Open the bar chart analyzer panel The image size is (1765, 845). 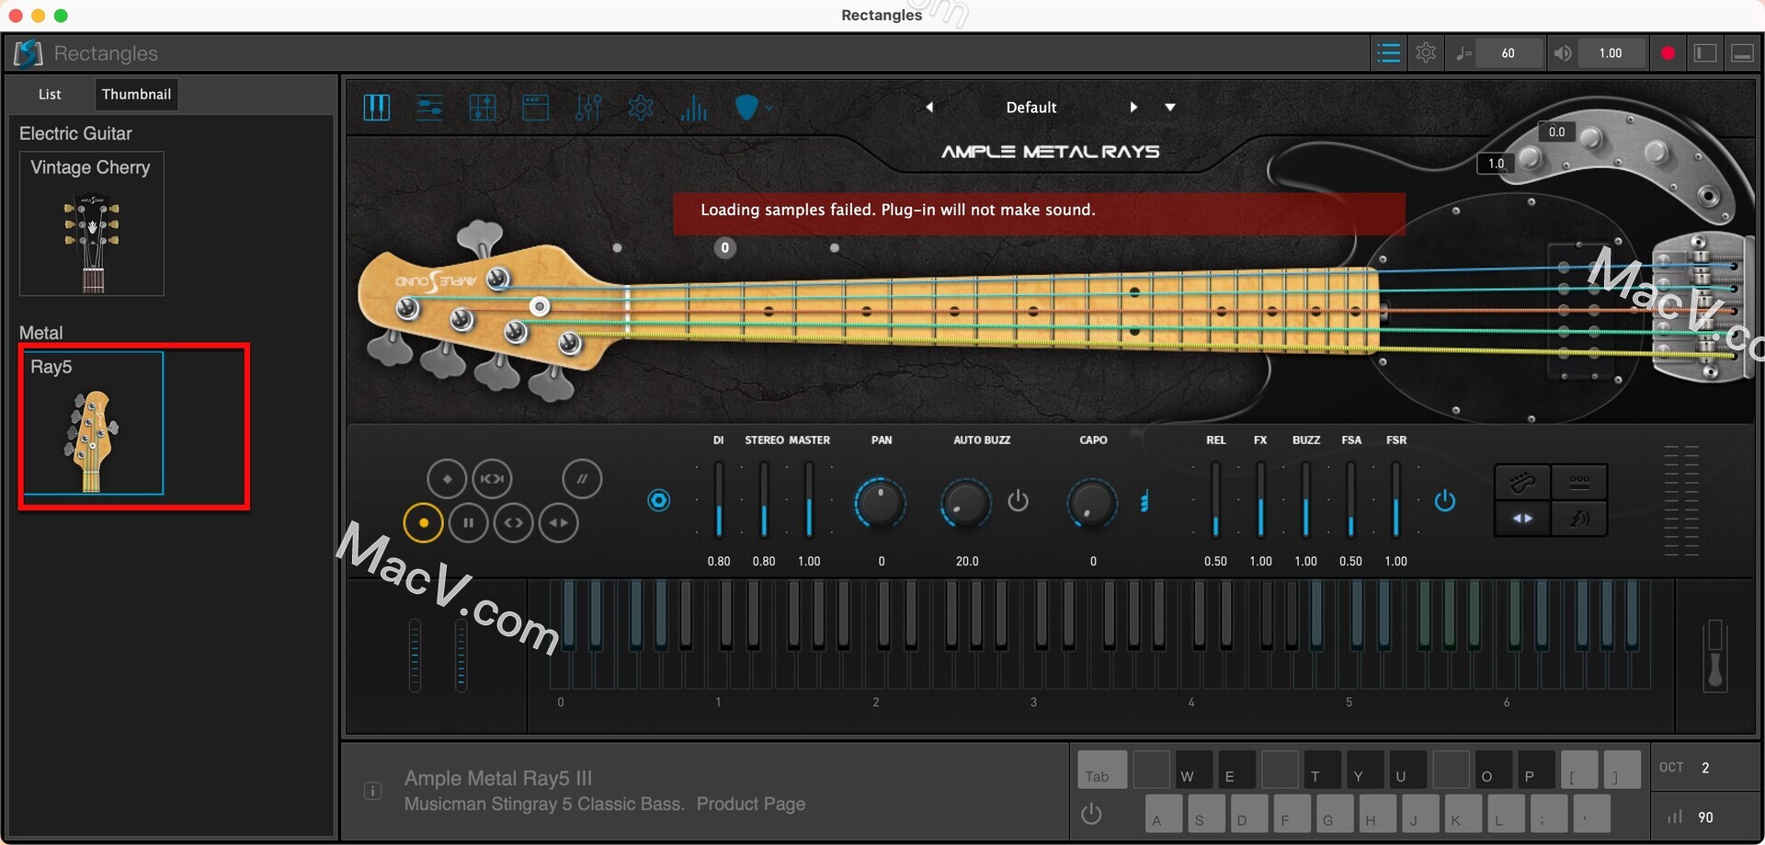point(694,109)
